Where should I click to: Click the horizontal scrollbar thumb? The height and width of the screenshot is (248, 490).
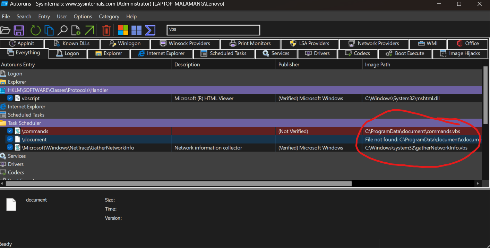coord(178,183)
